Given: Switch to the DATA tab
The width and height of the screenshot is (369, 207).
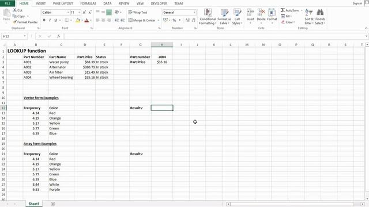Looking at the screenshot, I should [x=107, y=3].
